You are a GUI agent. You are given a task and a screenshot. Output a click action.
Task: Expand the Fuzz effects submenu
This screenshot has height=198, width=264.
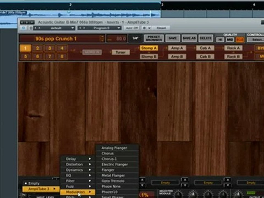point(78,186)
